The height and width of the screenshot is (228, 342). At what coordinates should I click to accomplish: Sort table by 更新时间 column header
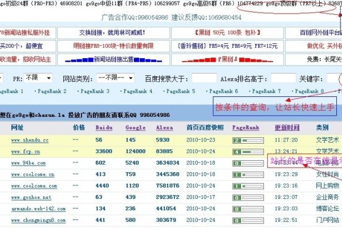pos(287,128)
